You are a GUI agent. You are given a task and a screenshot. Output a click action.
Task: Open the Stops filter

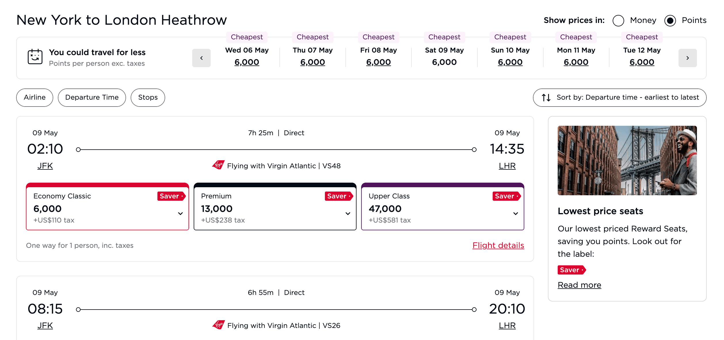tap(148, 98)
